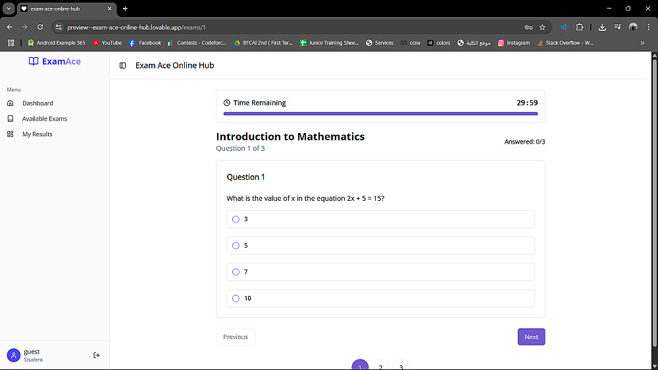Click the Next button
The image size is (658, 370).
pos(531,337)
